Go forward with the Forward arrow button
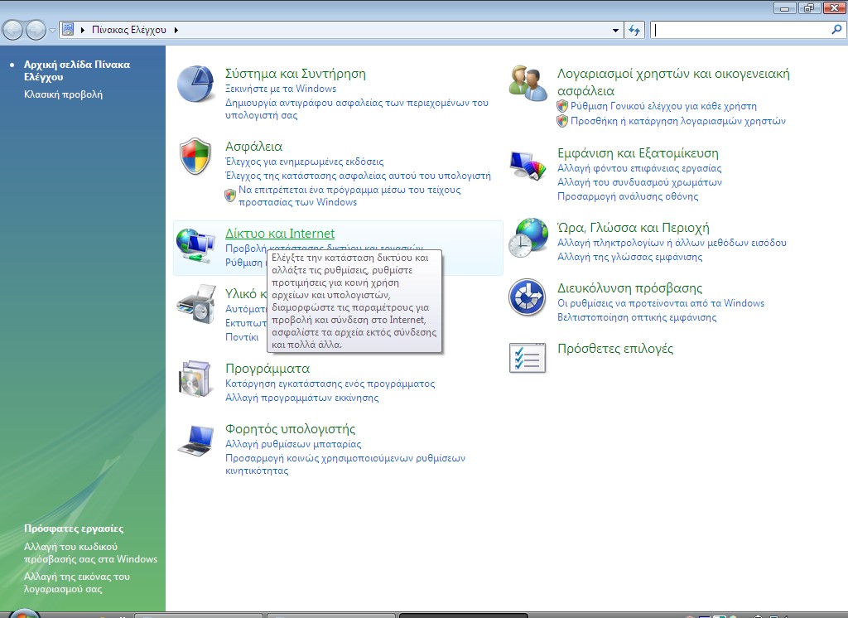Image resolution: width=848 pixels, height=618 pixels. 36,30
